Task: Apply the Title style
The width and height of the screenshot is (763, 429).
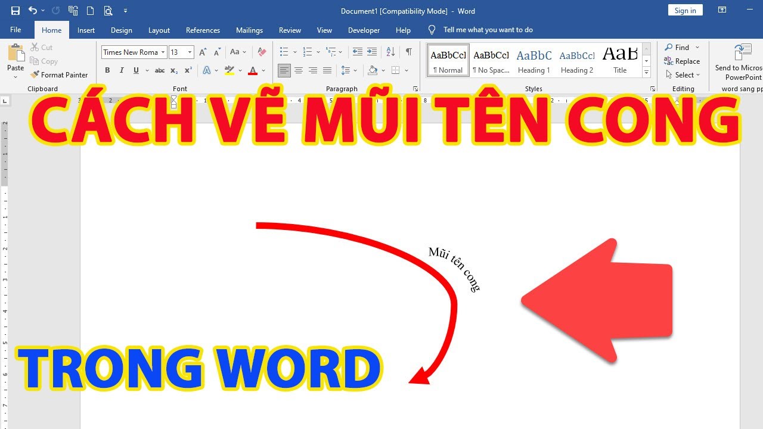Action: (x=620, y=60)
